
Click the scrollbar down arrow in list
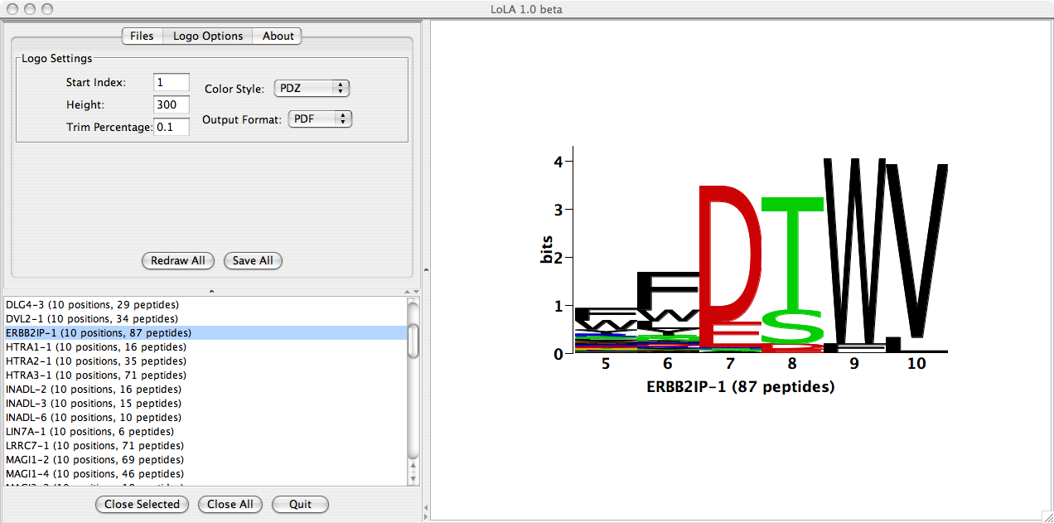tap(413, 478)
